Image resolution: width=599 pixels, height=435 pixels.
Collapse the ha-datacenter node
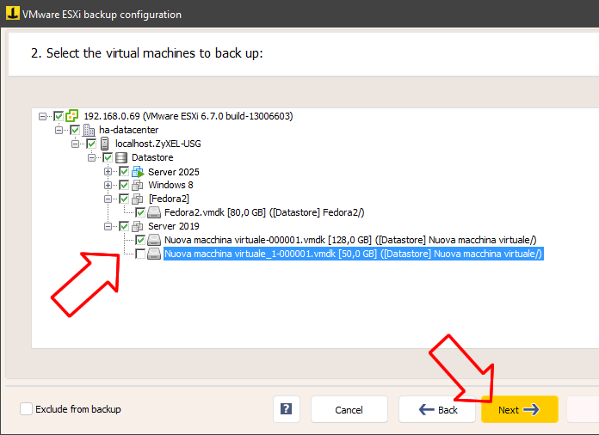click(59, 130)
